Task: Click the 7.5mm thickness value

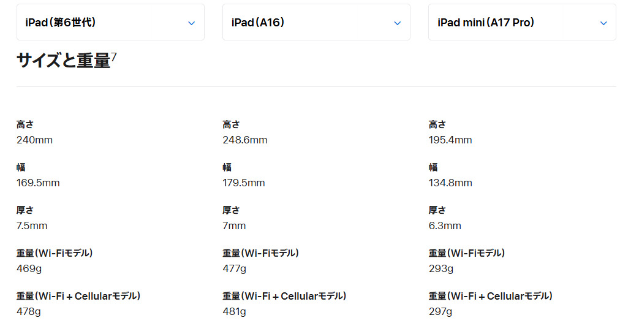Action: [32, 226]
